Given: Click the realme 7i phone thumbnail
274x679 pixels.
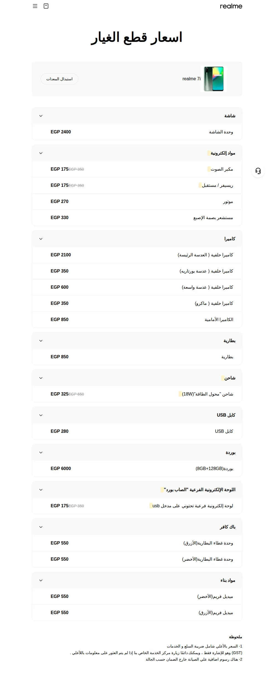Looking at the screenshot, I should tap(214, 79).
